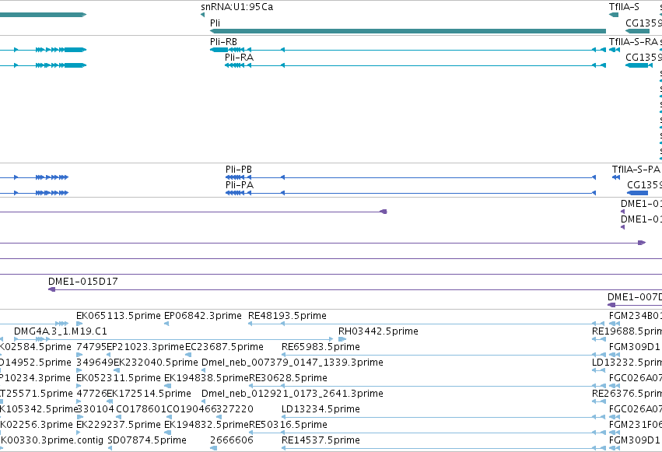
Task: Select the K02256.3prime label
Action: coord(37,425)
